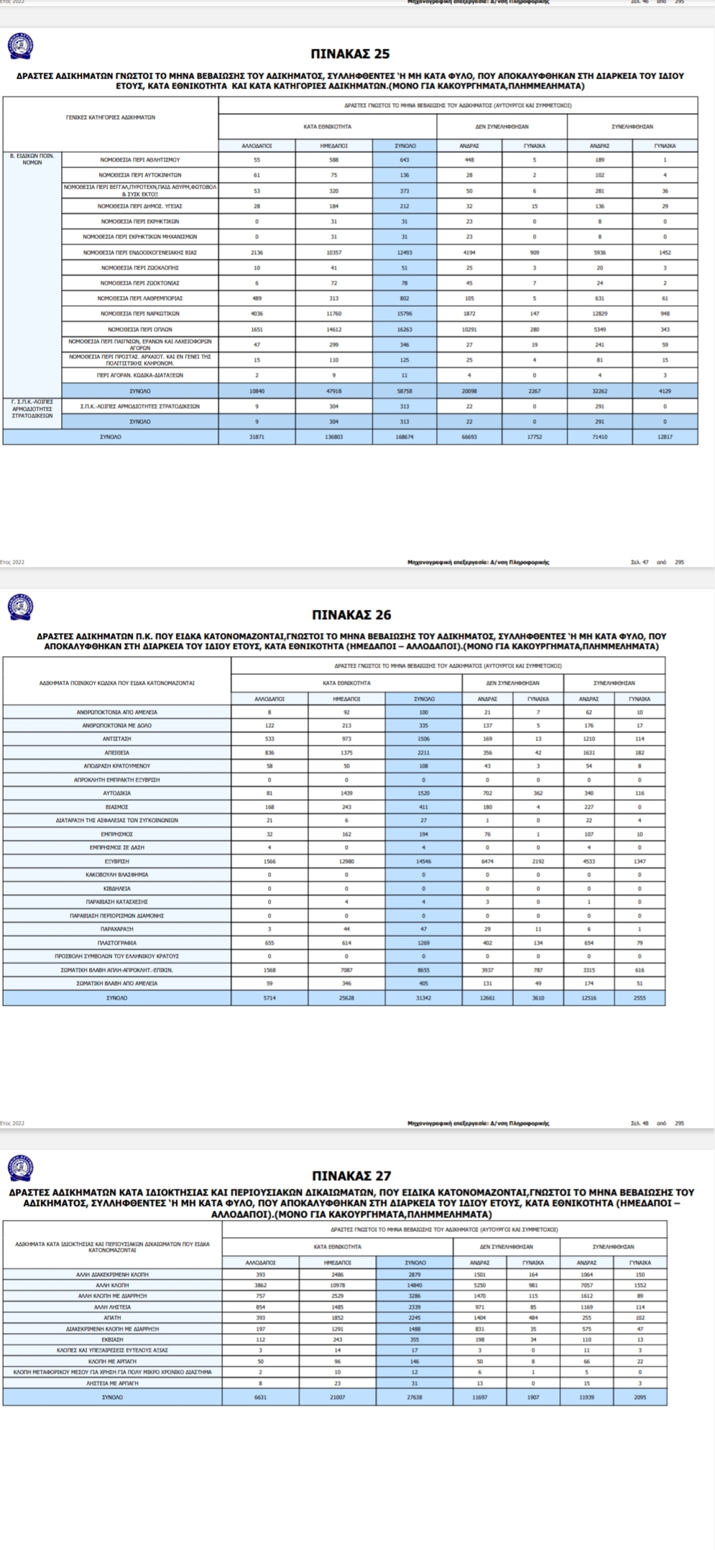The width and height of the screenshot is (715, 1550).
Task: Click the ΒΙΑΣΜΟΣ row label
Action: [x=117, y=807]
